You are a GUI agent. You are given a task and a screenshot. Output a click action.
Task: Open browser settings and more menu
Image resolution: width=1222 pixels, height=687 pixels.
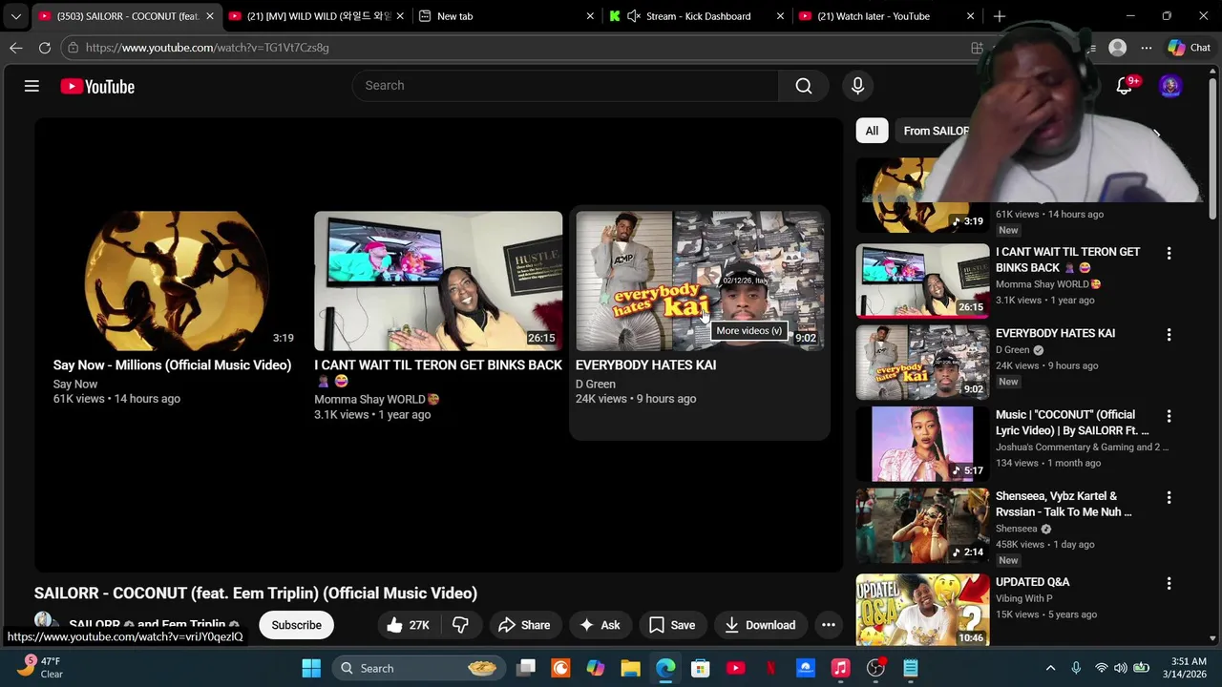1147,48
